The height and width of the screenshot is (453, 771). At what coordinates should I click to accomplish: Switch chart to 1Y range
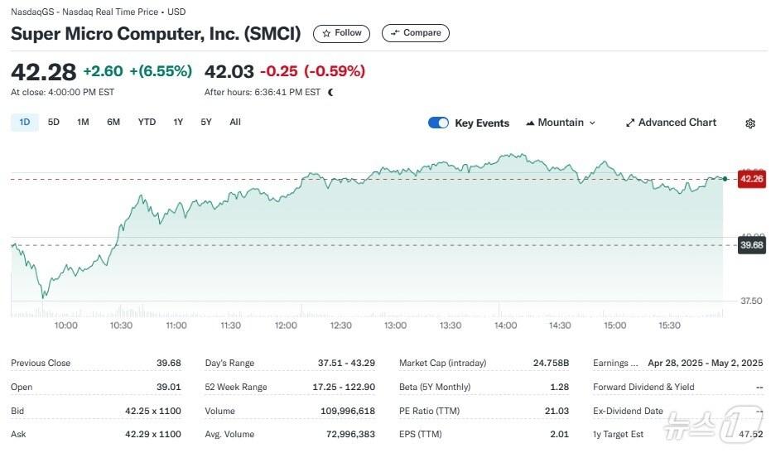[x=178, y=123]
